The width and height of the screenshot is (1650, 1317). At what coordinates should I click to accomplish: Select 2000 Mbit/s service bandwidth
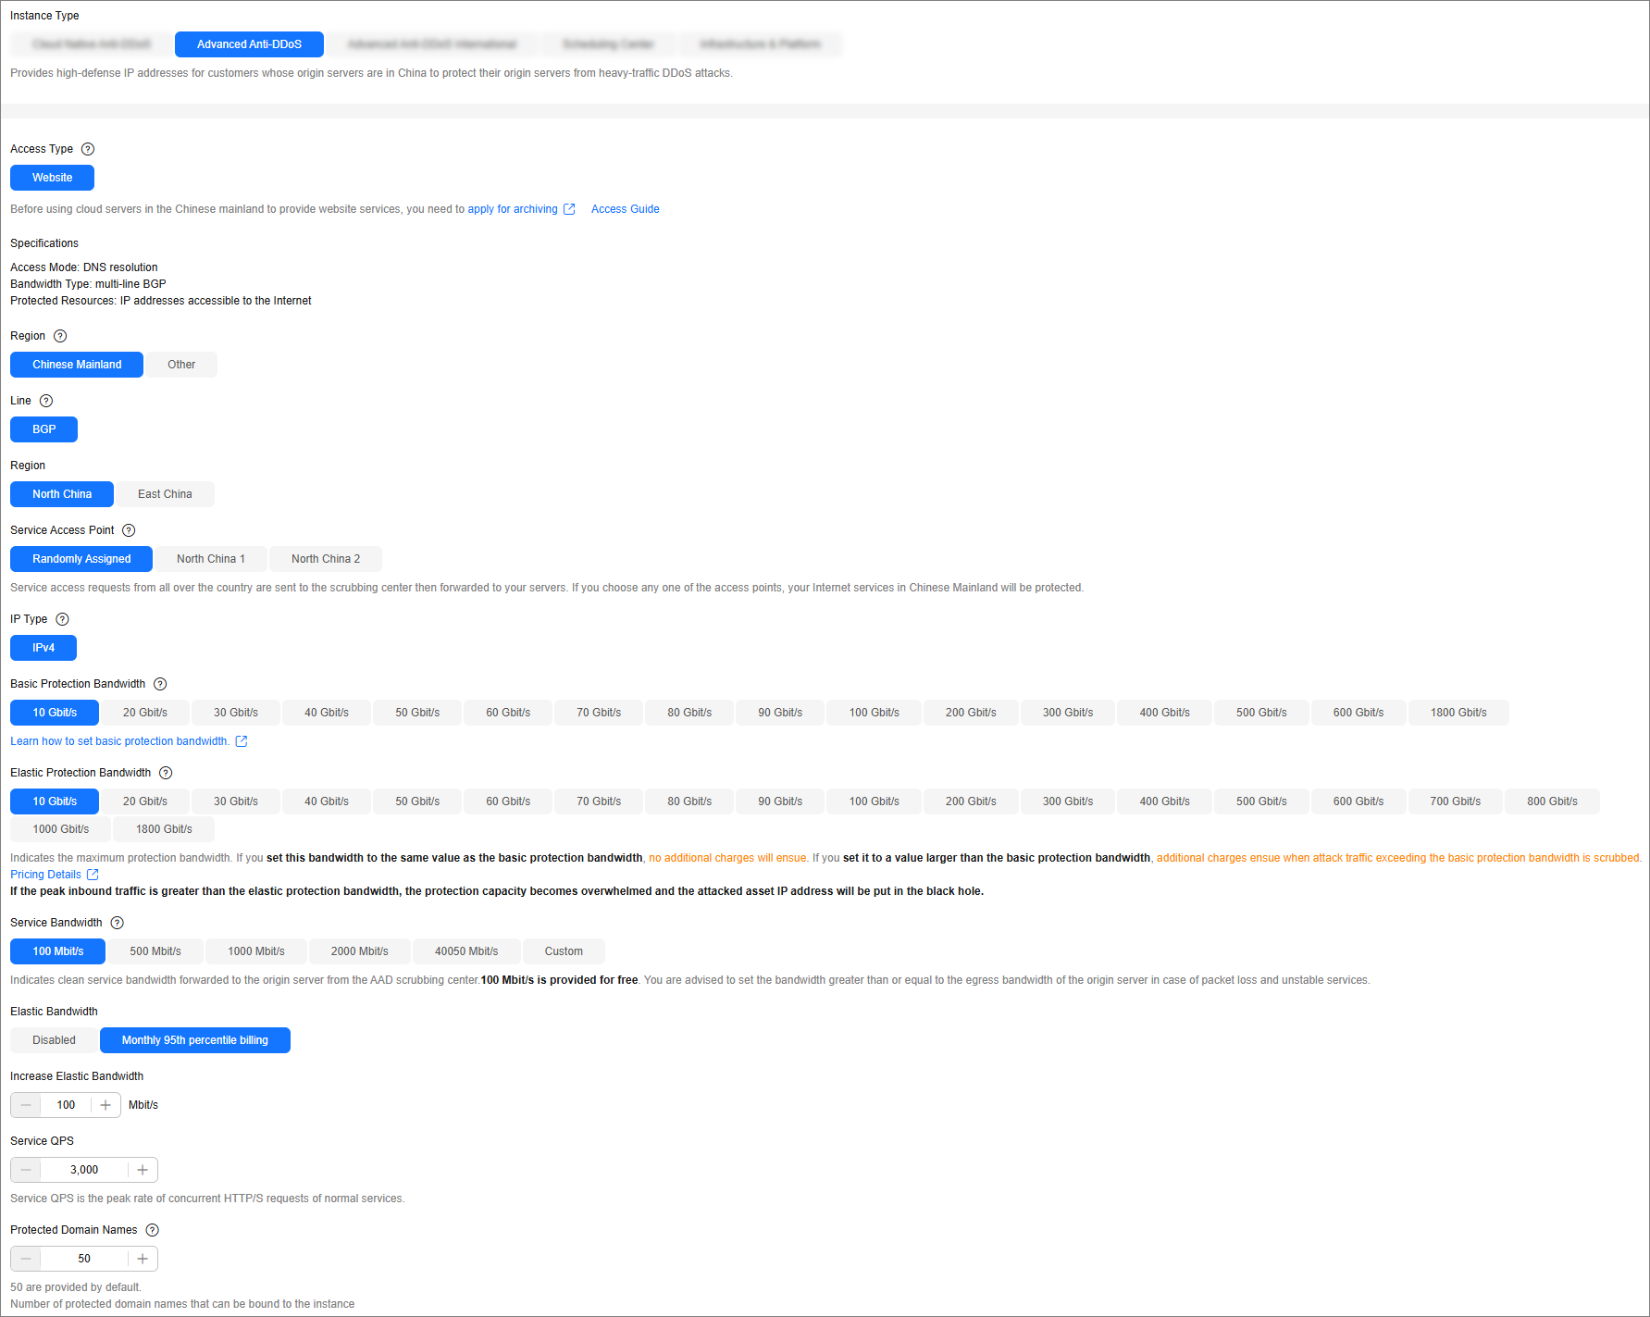(x=360, y=951)
